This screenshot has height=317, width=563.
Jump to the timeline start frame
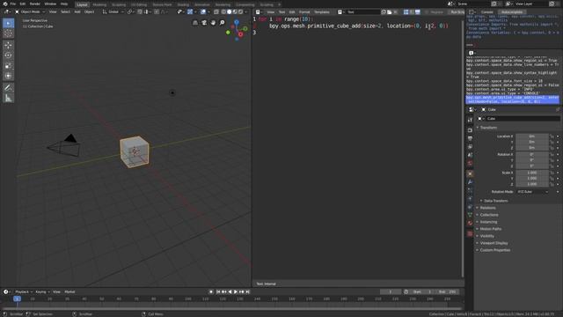click(218, 291)
